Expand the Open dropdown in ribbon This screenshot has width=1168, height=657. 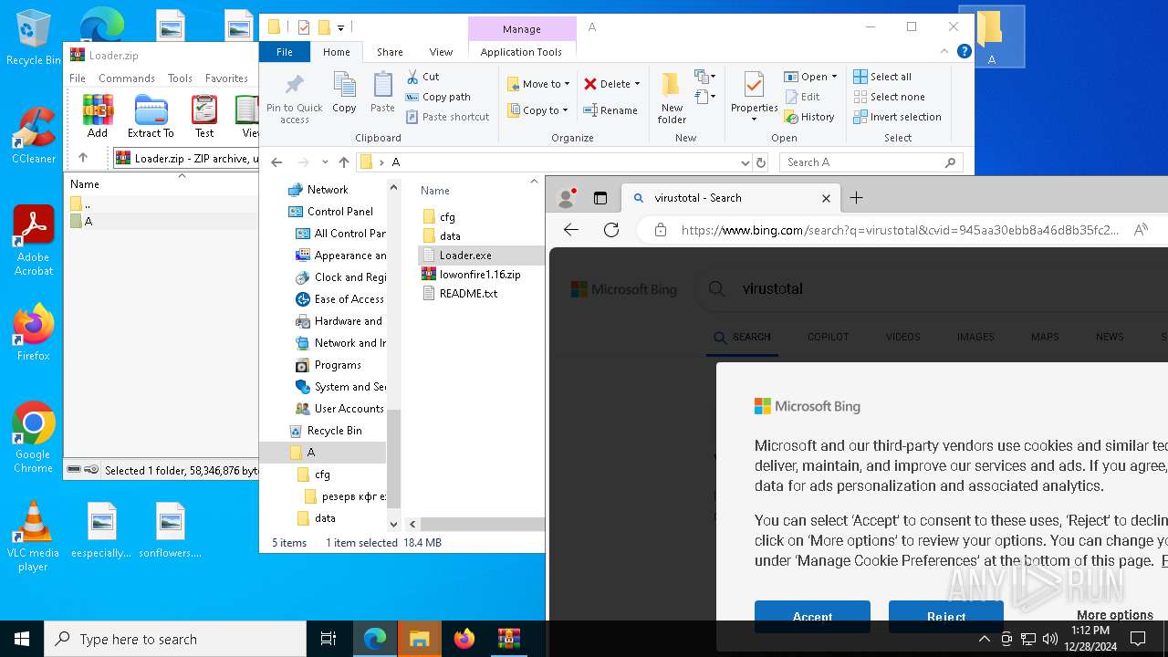click(810, 77)
